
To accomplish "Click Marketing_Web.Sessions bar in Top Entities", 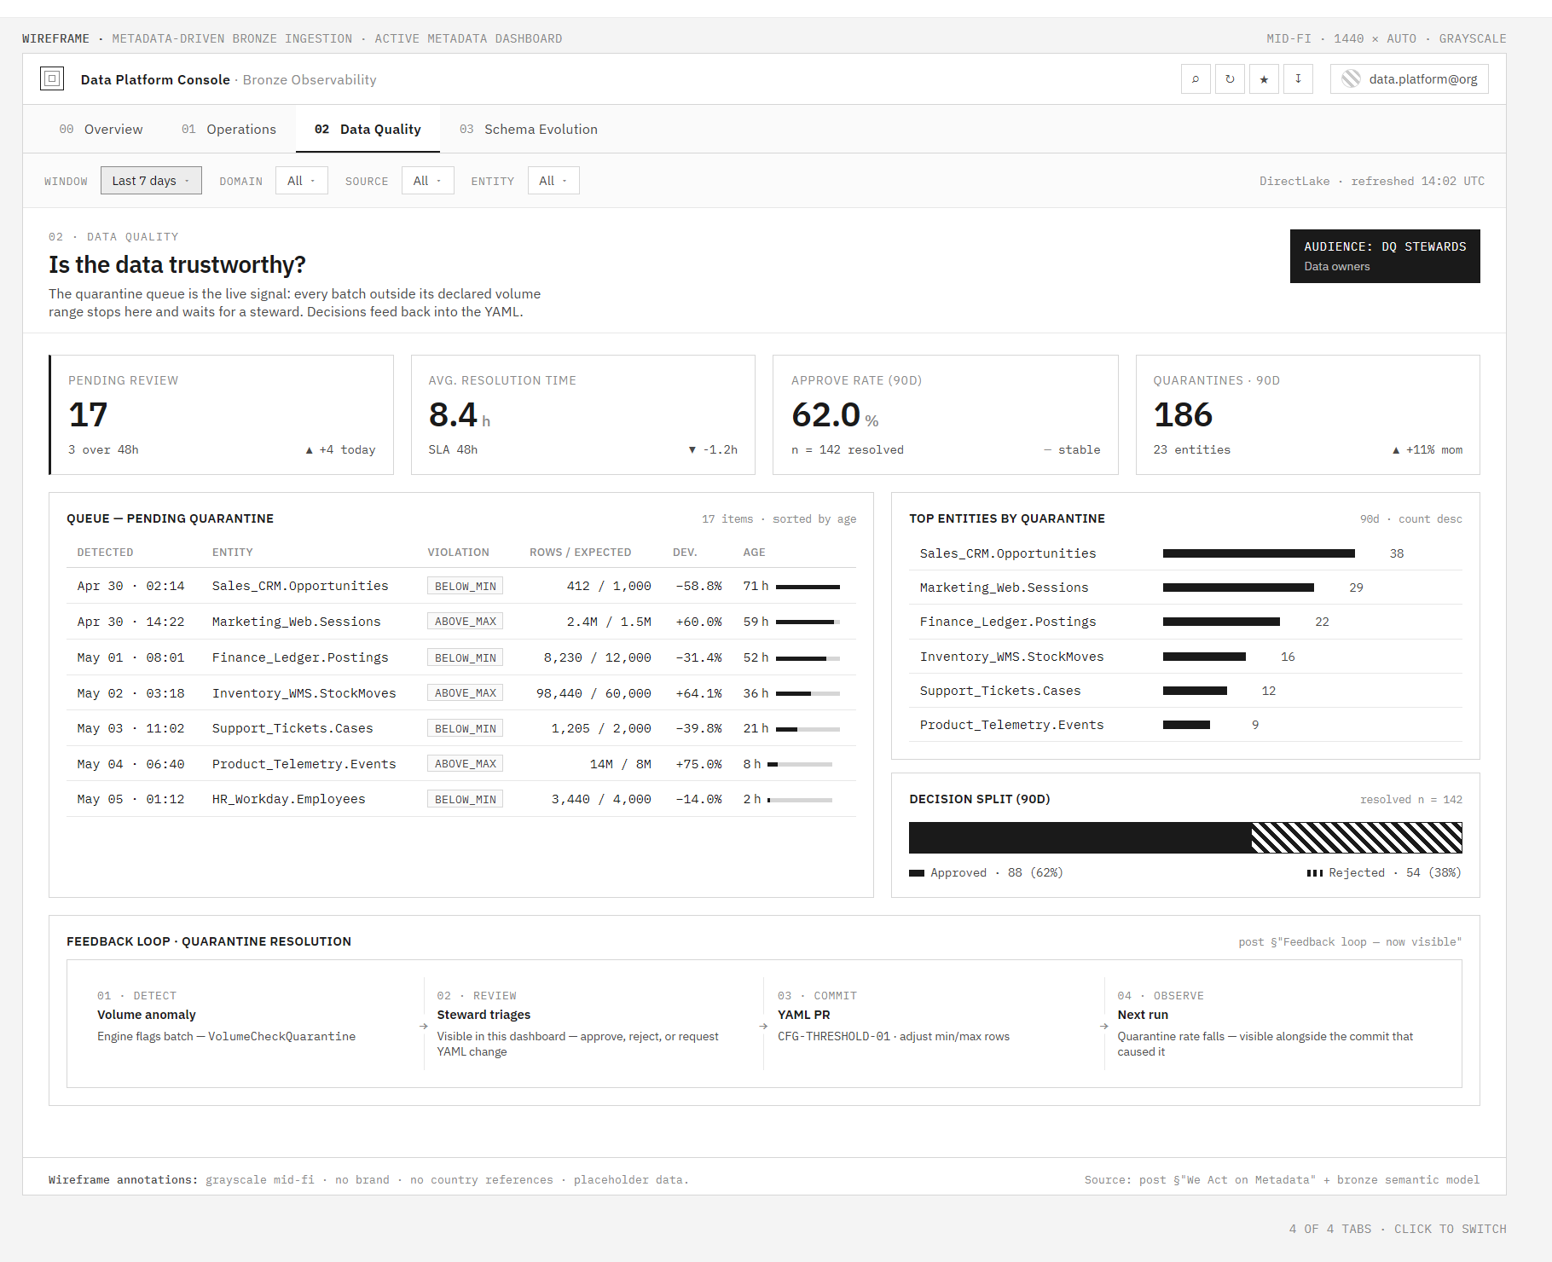I will click(x=1238, y=588).
